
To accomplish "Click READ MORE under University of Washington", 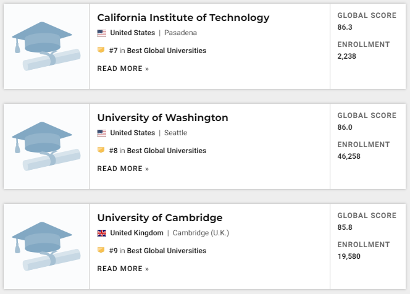I will [123, 169].
